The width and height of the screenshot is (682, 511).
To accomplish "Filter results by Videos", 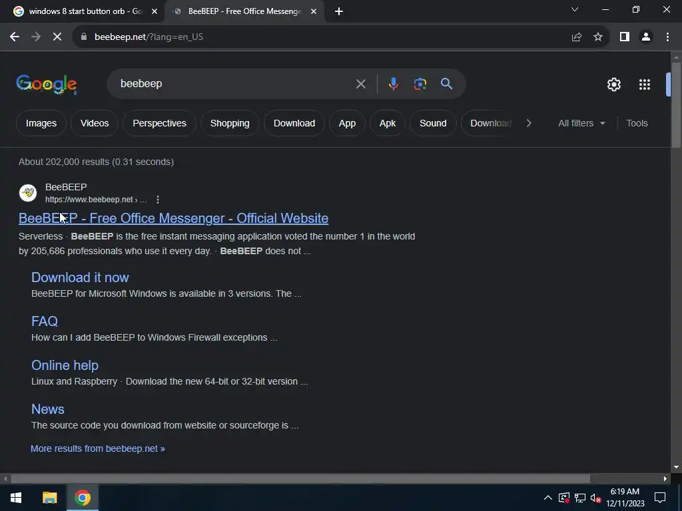I will pos(95,123).
